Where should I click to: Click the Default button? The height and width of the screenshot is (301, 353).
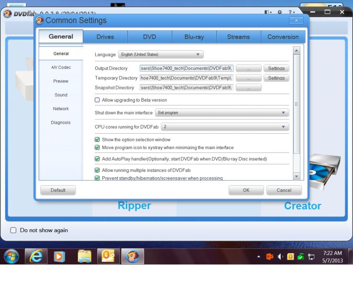click(58, 190)
